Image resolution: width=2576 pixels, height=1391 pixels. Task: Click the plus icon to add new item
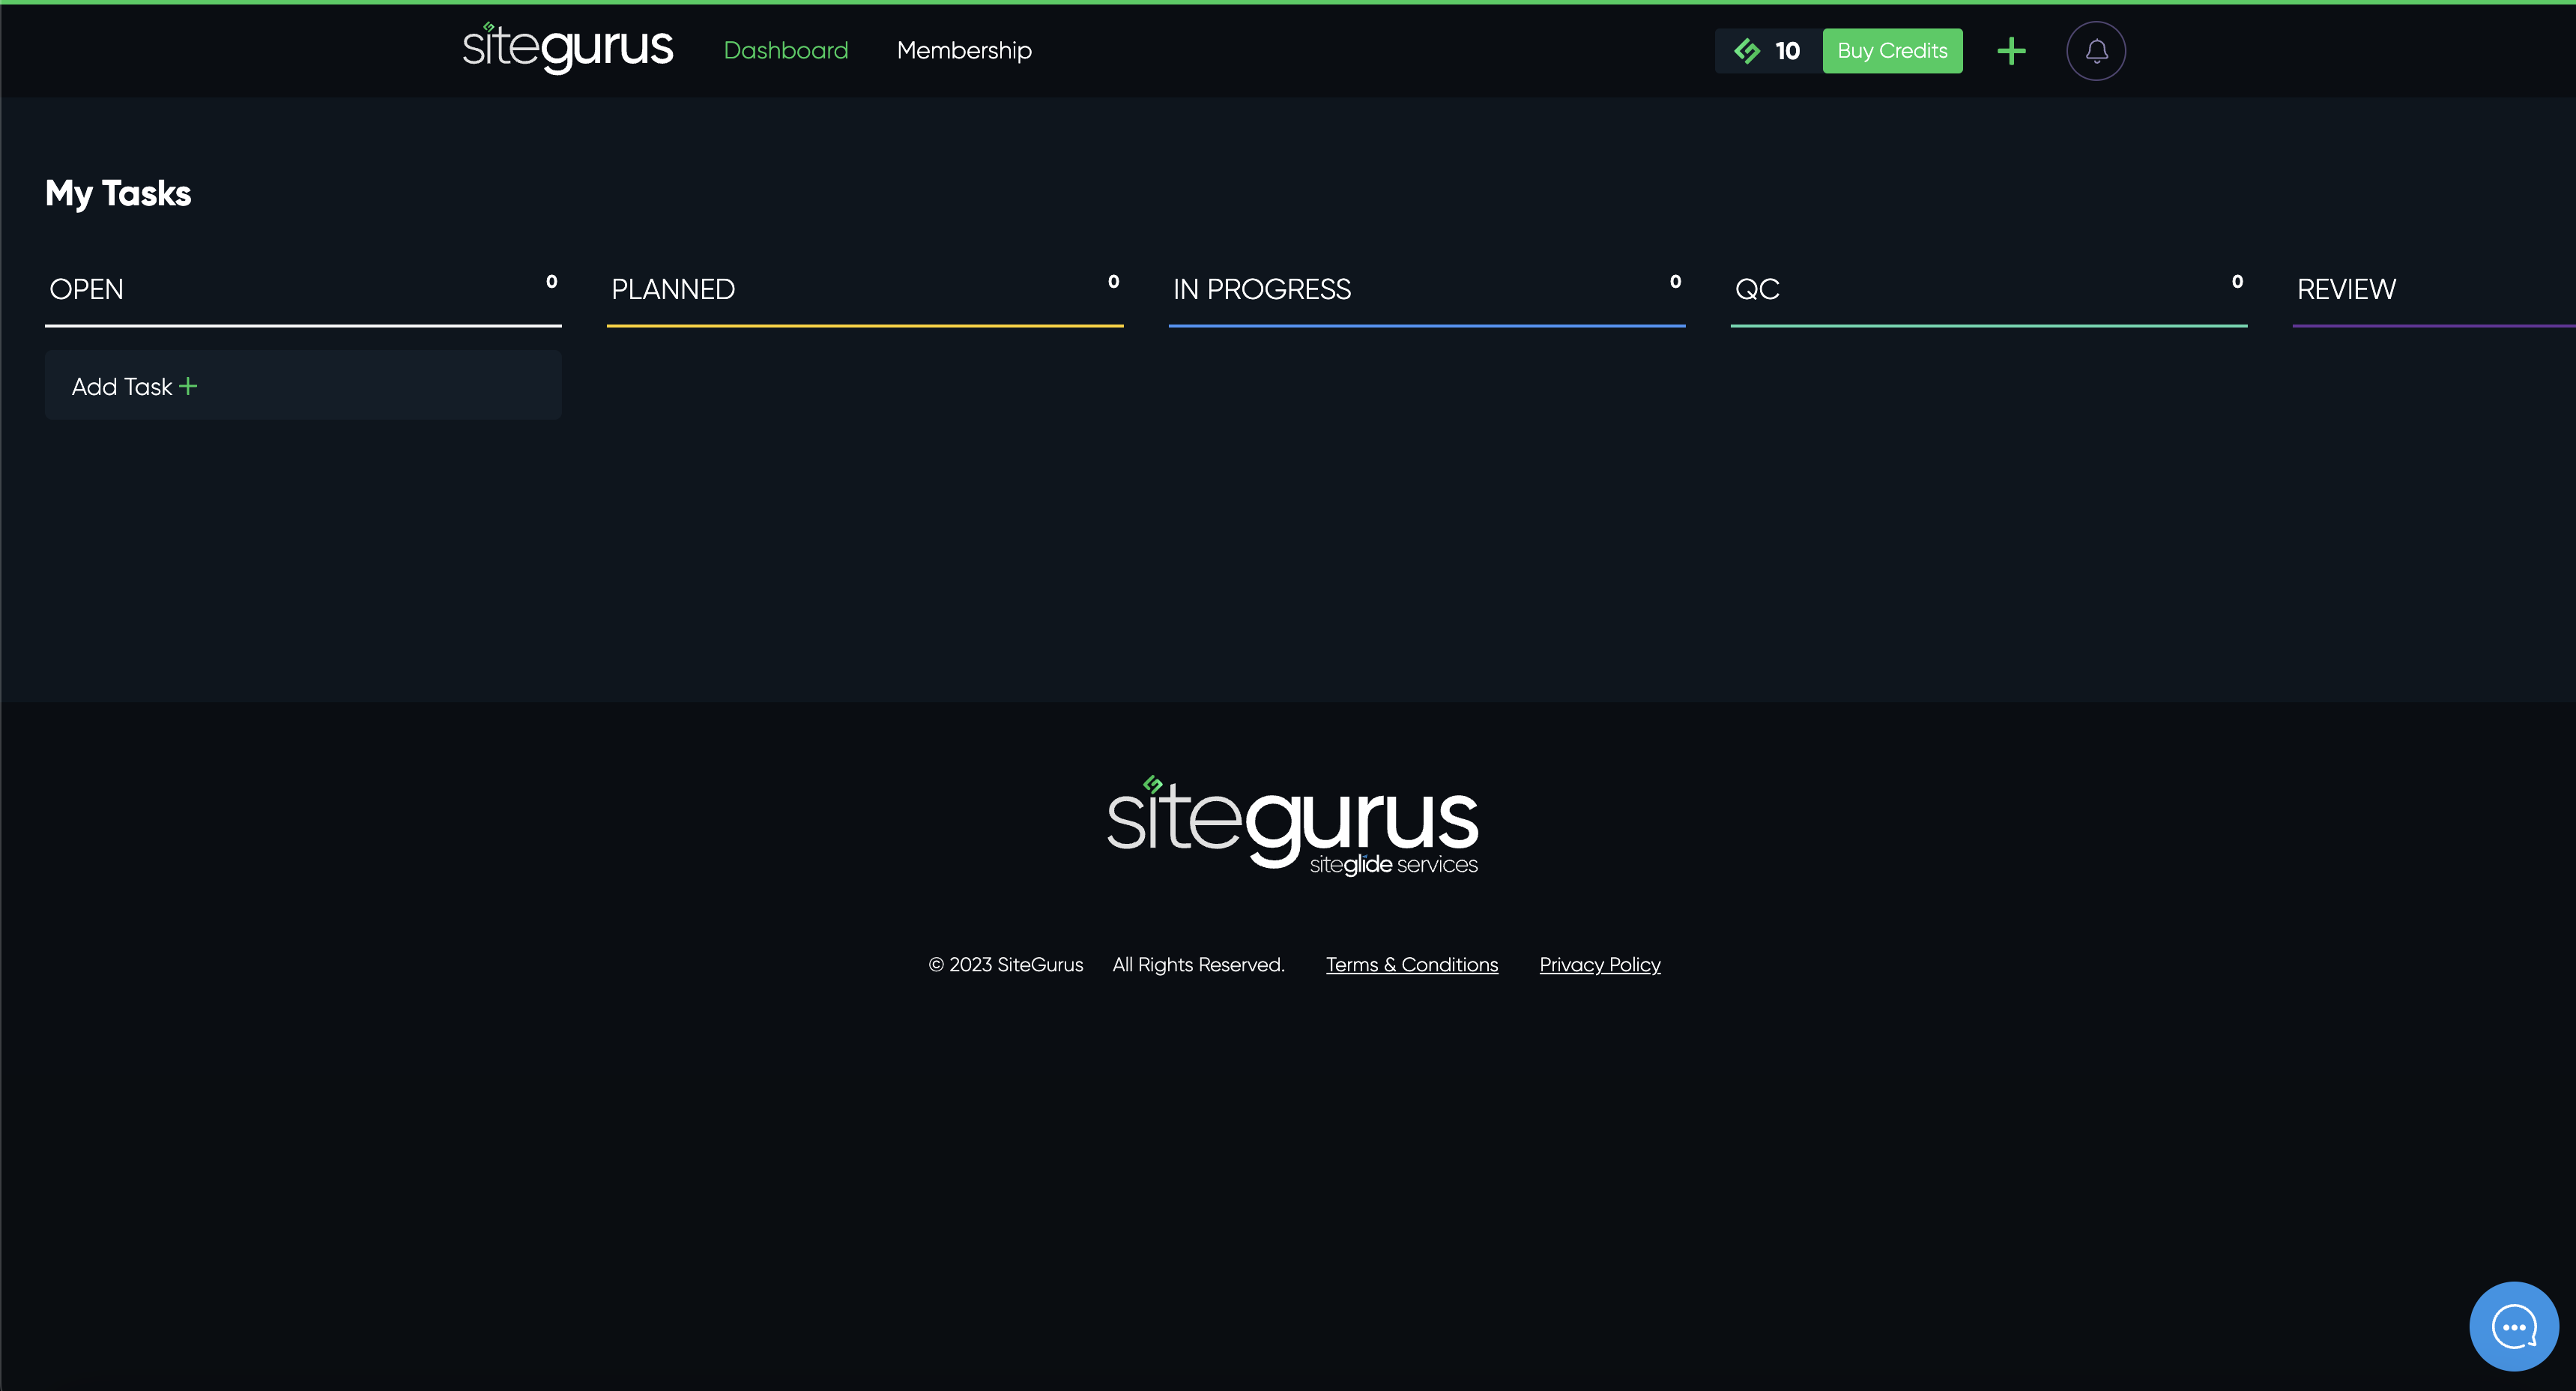(2013, 49)
